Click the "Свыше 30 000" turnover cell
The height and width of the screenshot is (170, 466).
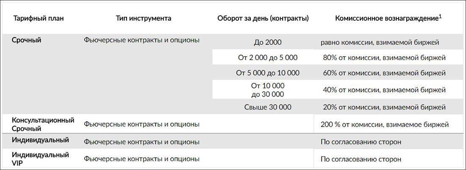268,107
